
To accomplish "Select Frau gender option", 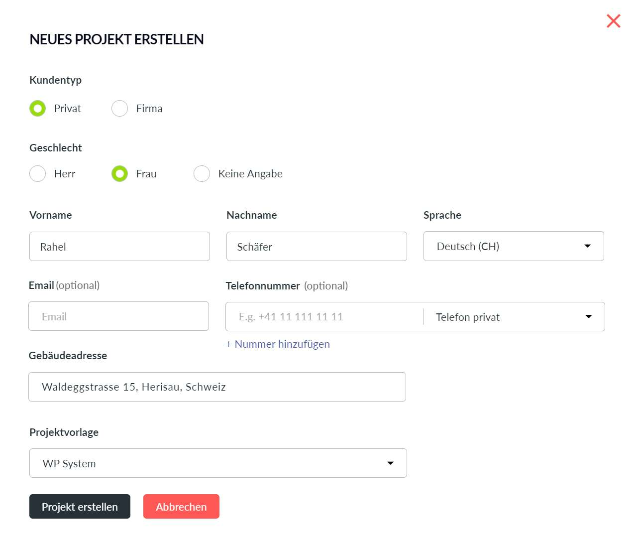I will point(120,174).
